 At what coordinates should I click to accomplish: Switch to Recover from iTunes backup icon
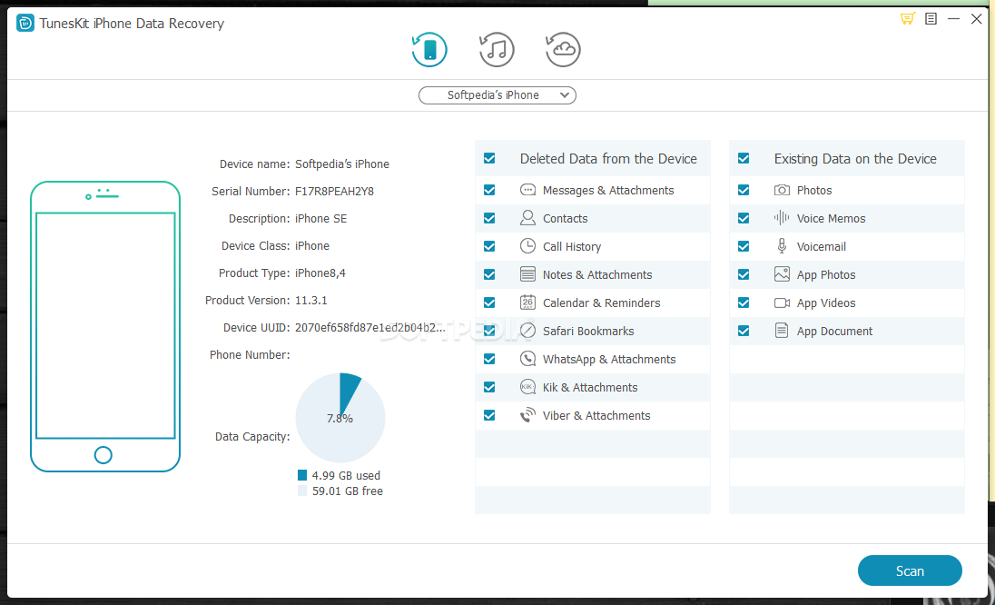click(x=497, y=50)
